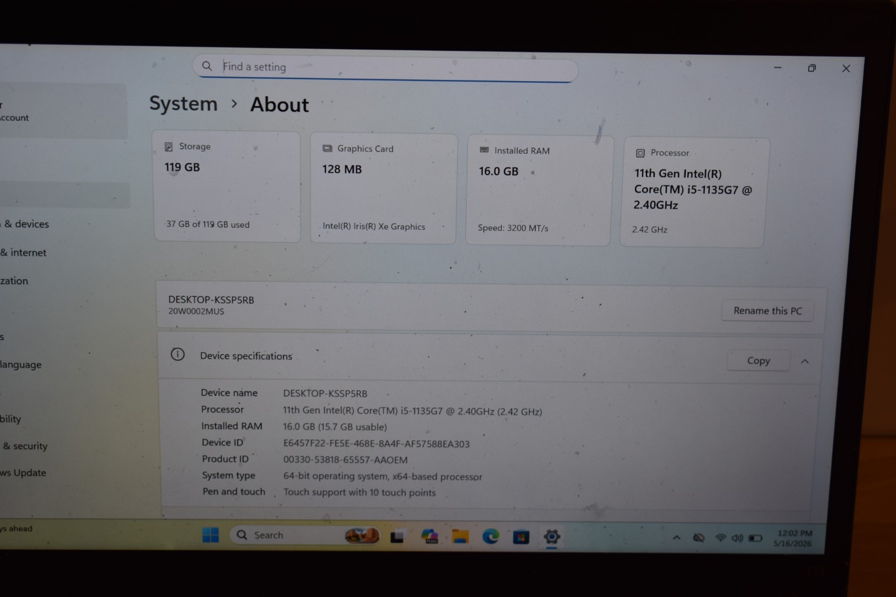Open the clock showing 12:02 PM
This screenshot has width=896, height=597.
point(793,538)
